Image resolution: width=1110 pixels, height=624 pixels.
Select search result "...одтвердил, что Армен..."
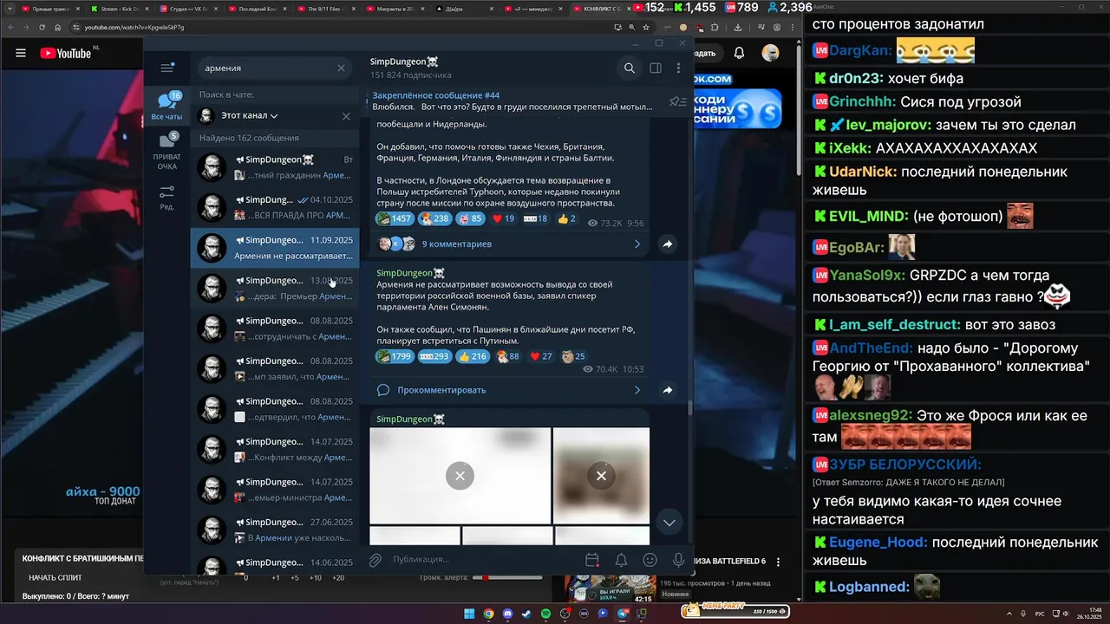[275, 408]
